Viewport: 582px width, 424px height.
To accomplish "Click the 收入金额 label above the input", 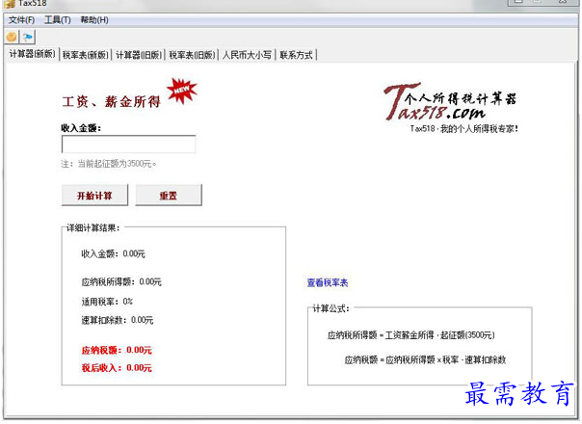I will pos(81,128).
